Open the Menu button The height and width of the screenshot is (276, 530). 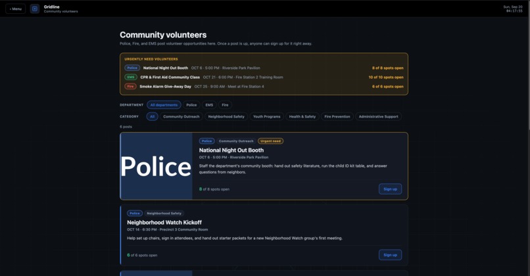click(x=16, y=9)
